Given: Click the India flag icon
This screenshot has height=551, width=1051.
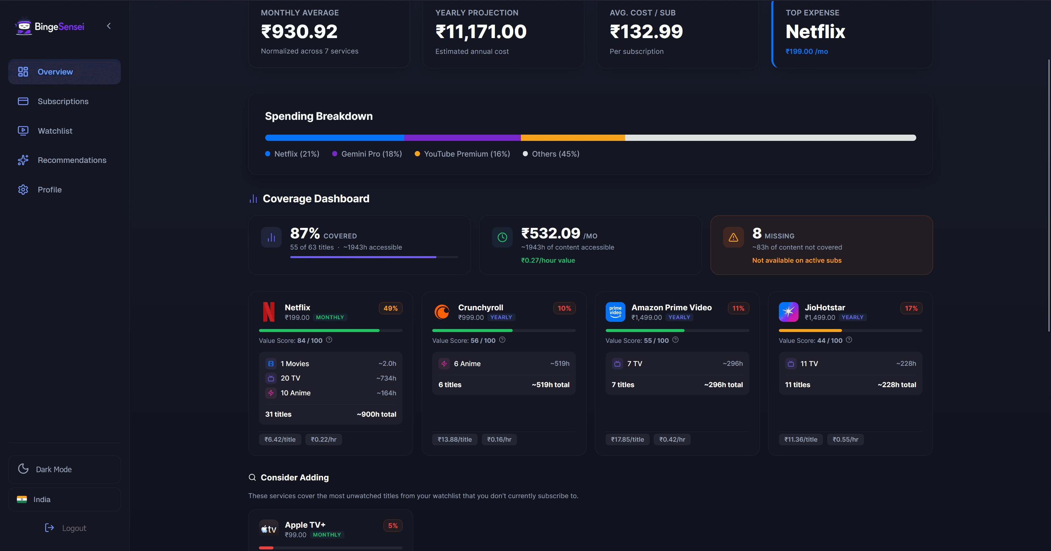Looking at the screenshot, I should tap(22, 499).
